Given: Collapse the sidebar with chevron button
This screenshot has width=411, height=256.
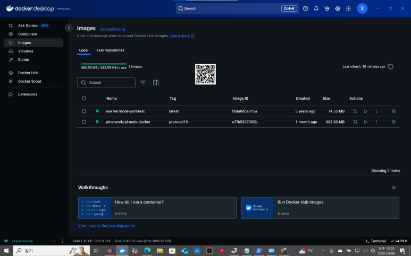Looking at the screenshot, I should [69, 28].
